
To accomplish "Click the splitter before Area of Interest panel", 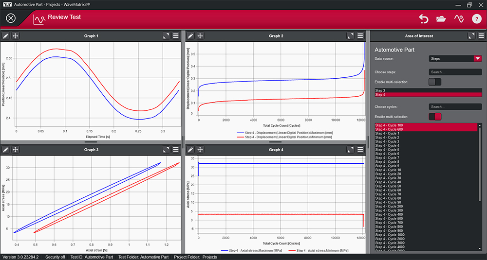I will pyautogui.click(x=368, y=142).
